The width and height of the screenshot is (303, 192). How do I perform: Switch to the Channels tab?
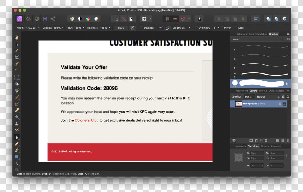(276, 146)
